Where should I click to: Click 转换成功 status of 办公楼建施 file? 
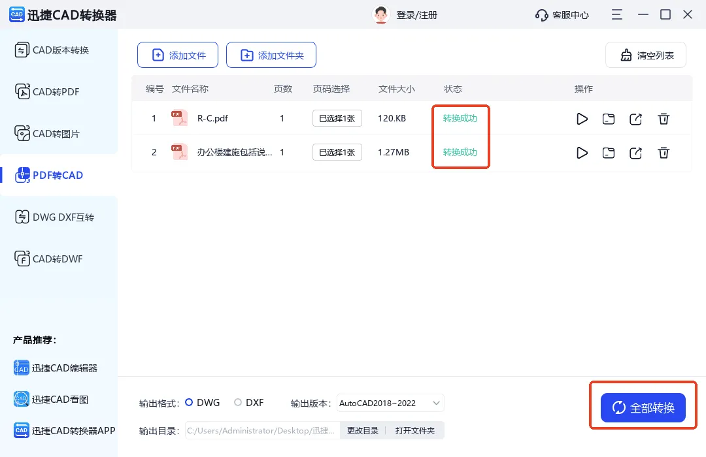tap(460, 152)
